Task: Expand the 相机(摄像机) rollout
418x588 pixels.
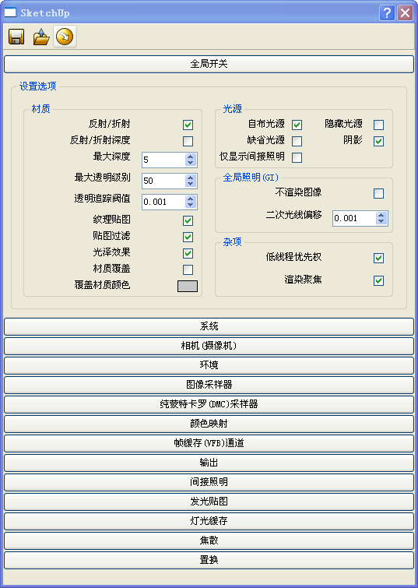Action: pyautogui.click(x=209, y=346)
